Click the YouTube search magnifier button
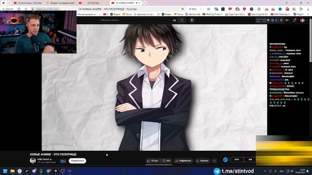The height and width of the screenshot is (175, 312). [182, 20]
